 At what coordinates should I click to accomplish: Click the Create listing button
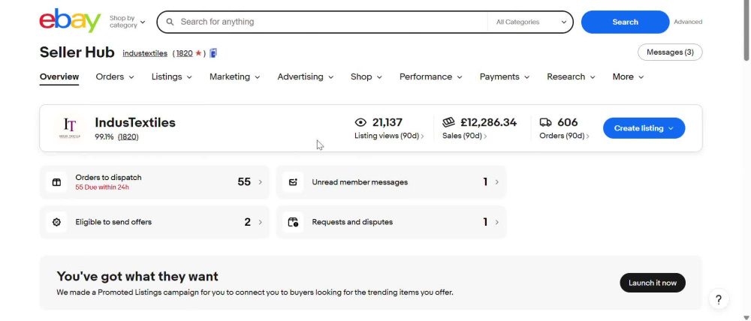click(644, 128)
